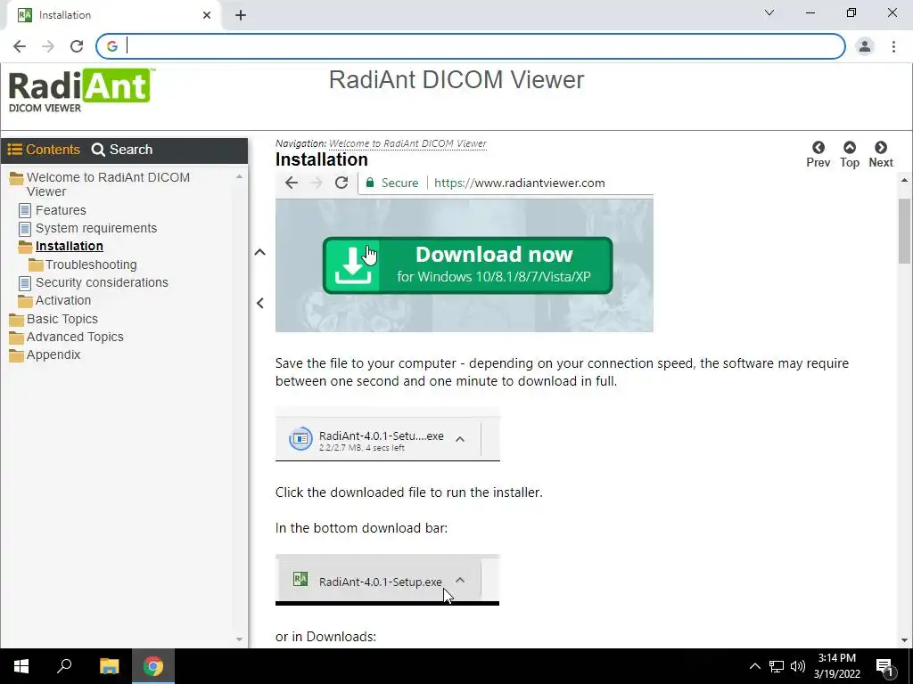The image size is (913, 684).
Task: Click the Security considerations page icon
Action: coord(24,283)
